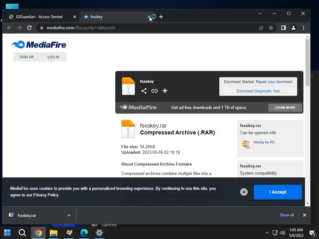The height and width of the screenshot is (239, 319).
Task: Reload the MediaFire page
Action: [x=29, y=28]
